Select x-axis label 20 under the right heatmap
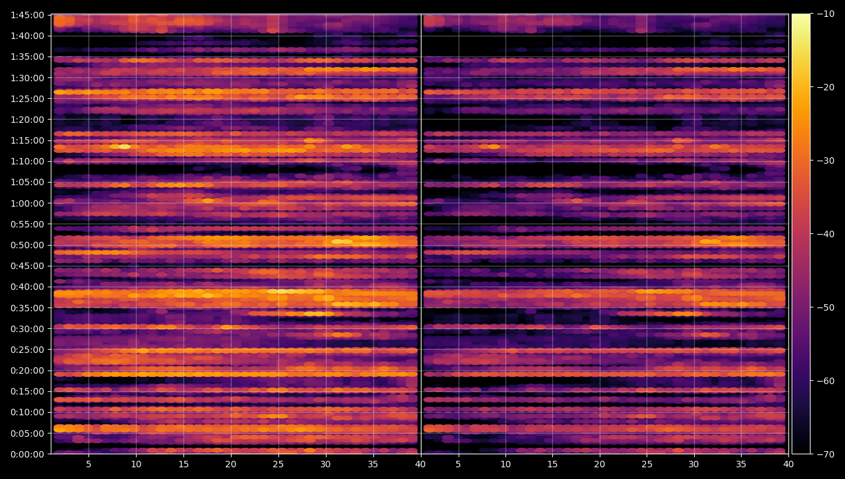The height and width of the screenshot is (479, 845). pyautogui.click(x=600, y=465)
